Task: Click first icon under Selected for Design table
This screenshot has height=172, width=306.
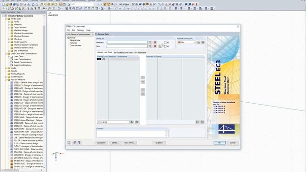Action: pyautogui.click(x=197, y=122)
